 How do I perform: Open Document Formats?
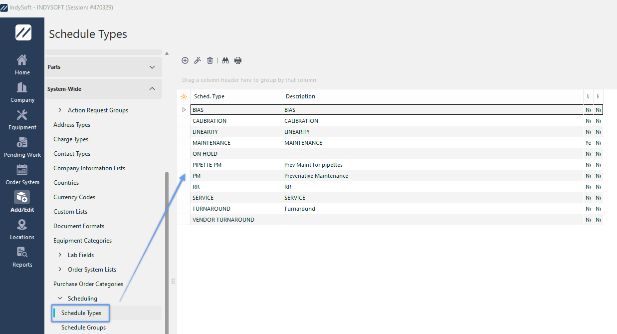click(79, 226)
